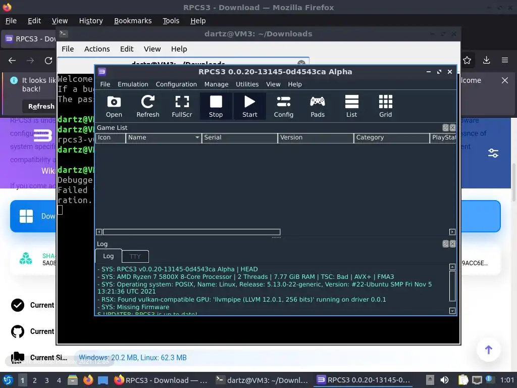Open terminal window Edit menu
517x388 pixels.
[x=127, y=49]
